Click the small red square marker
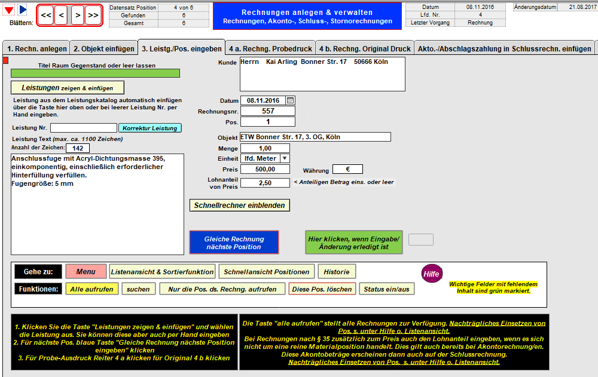The height and width of the screenshot is (377, 598). point(5,60)
